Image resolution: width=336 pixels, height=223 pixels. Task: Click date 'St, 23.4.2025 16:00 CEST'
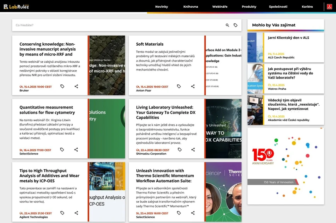(x=152, y=213)
